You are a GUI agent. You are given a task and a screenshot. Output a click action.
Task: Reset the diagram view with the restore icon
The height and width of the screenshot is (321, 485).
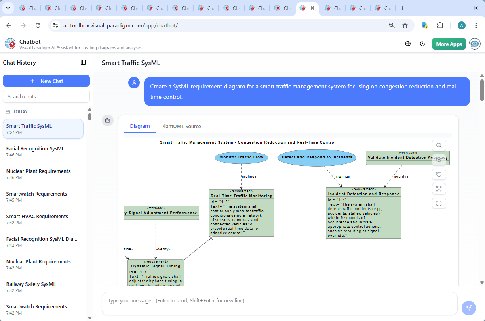coord(439,174)
